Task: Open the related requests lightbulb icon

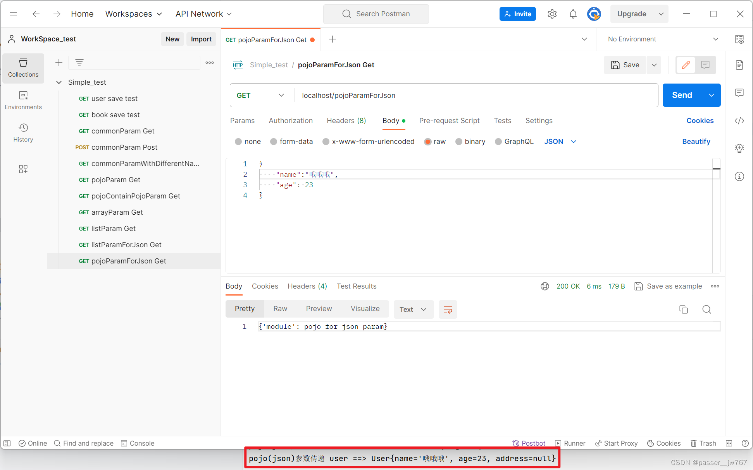Action: 739,148
